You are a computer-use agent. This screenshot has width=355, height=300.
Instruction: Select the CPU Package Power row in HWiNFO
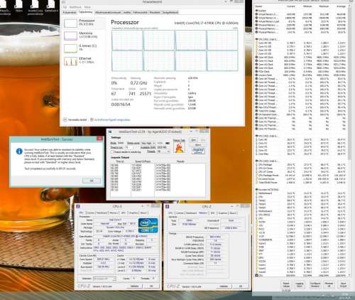pos(300,176)
